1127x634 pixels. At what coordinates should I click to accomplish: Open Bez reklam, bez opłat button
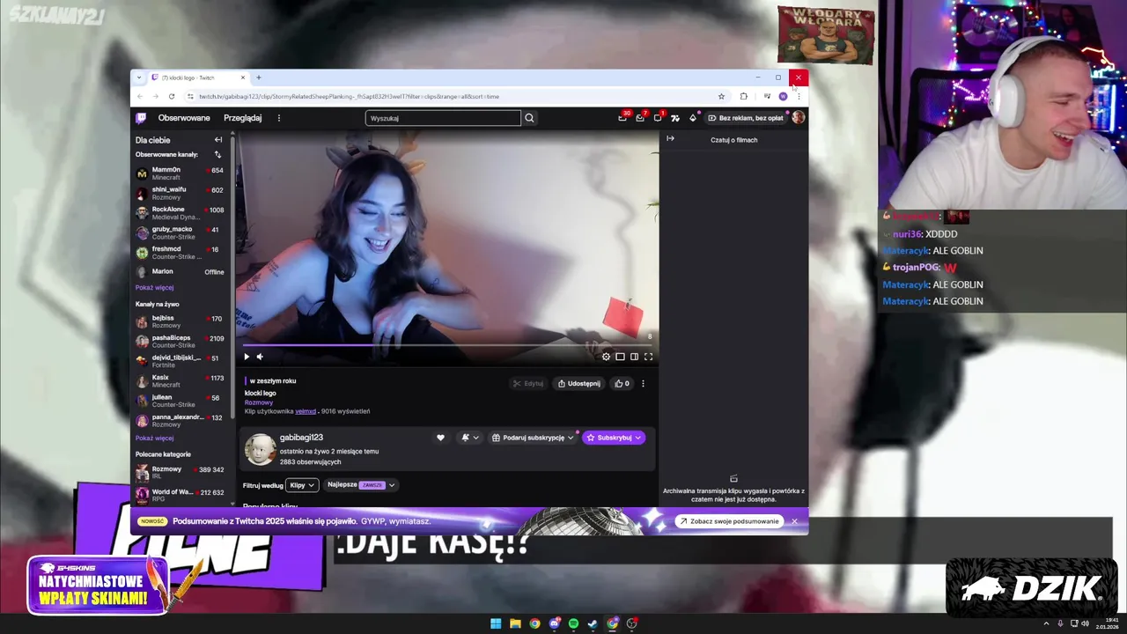[x=746, y=118]
